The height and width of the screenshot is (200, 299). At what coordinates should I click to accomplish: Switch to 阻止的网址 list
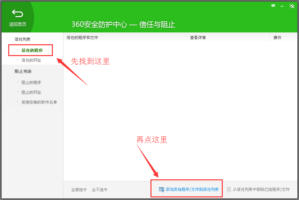(x=31, y=92)
